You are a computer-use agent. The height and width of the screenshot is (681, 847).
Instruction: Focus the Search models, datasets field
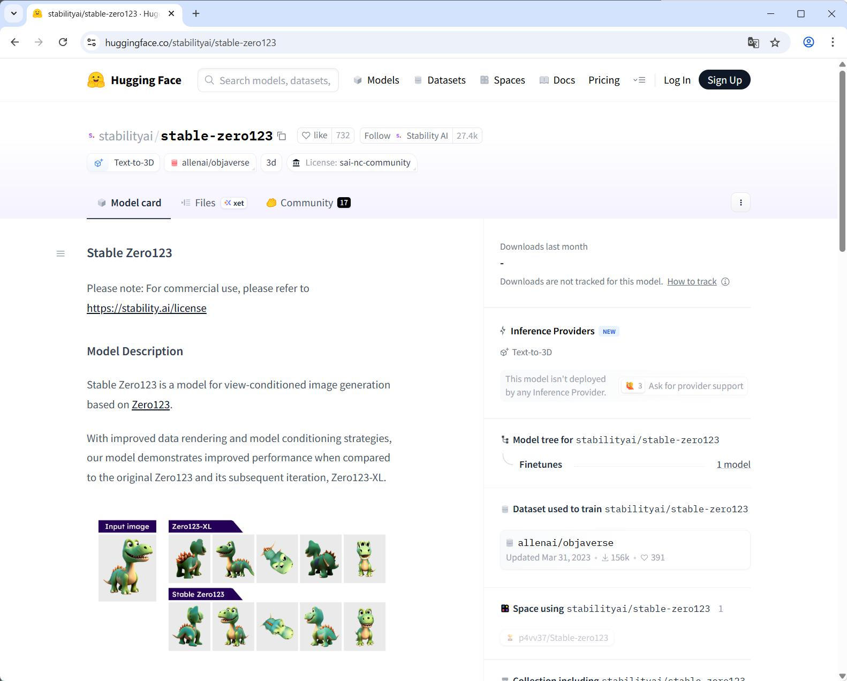pyautogui.click(x=268, y=80)
